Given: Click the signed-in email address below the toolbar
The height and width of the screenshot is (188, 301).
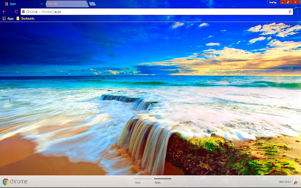Looking at the screenshot, I should click(284, 25).
